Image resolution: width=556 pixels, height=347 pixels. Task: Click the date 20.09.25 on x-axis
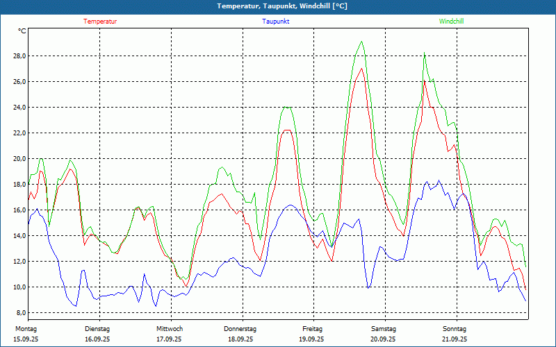coord(384,339)
